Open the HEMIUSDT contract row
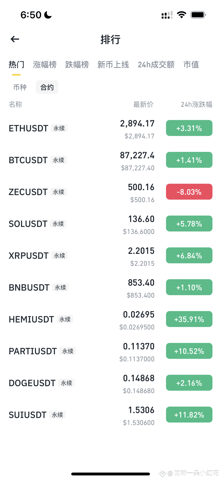Viewport: 221px width, 480px height. tap(111, 319)
